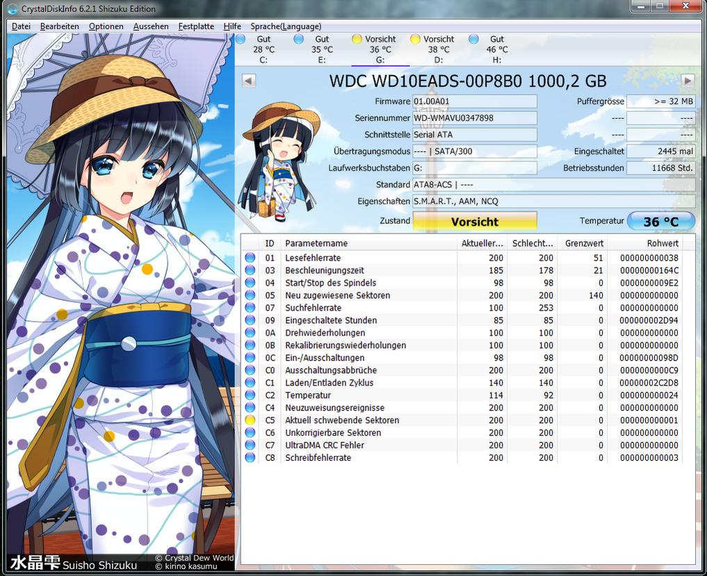Click the blue orb for UltraDMA CRC Fehler
The width and height of the screenshot is (707, 576).
(x=250, y=445)
